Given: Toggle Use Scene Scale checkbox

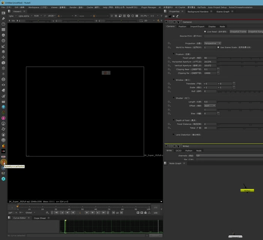Looking at the screenshot, I should click(x=218, y=47).
